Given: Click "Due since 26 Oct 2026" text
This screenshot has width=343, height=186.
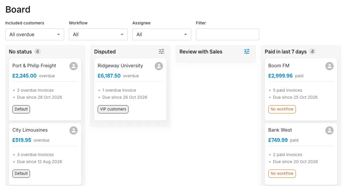Looking at the screenshot, I should pyautogui.click(x=125, y=97).
